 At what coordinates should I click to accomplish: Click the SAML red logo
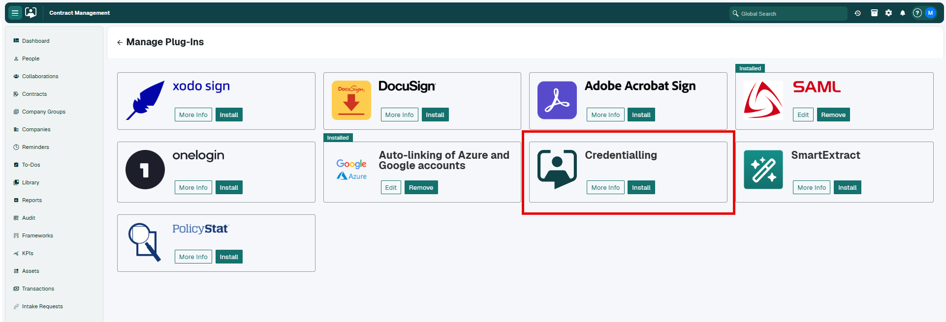click(763, 100)
